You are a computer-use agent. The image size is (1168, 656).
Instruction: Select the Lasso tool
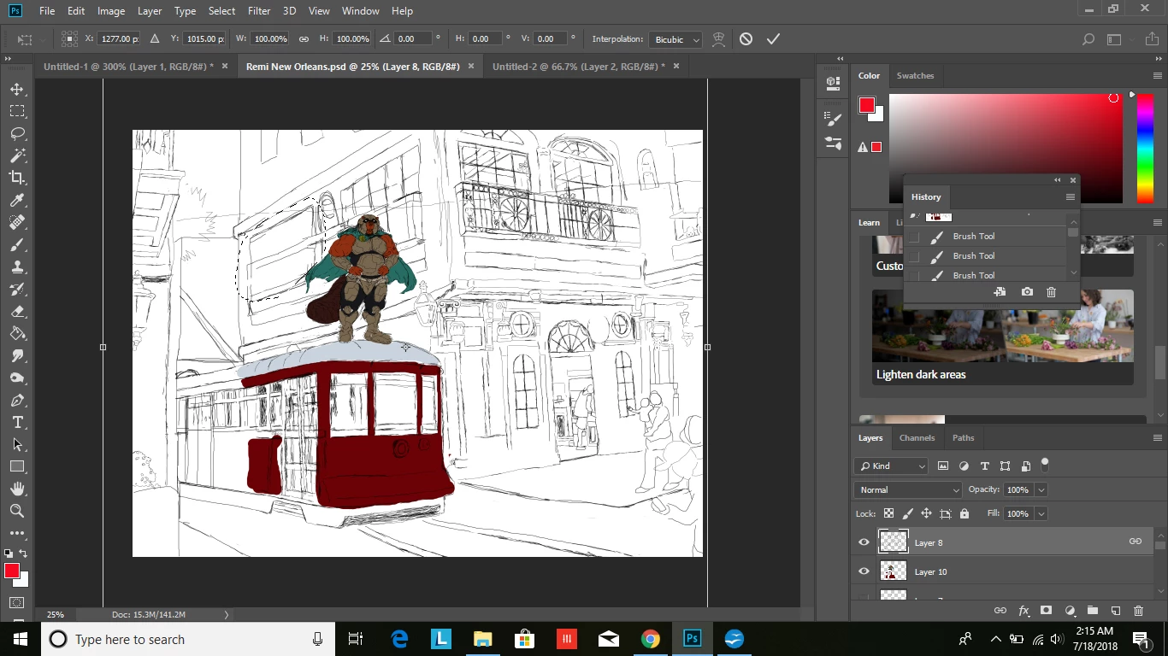coord(17,133)
